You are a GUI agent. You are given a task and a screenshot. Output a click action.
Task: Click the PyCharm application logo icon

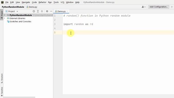tap(2, 2)
